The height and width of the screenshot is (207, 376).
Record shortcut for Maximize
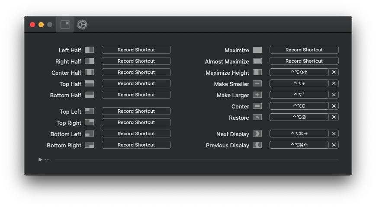pyautogui.click(x=304, y=50)
